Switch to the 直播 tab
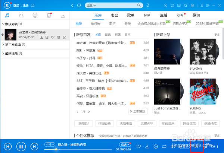 pos(164,15)
